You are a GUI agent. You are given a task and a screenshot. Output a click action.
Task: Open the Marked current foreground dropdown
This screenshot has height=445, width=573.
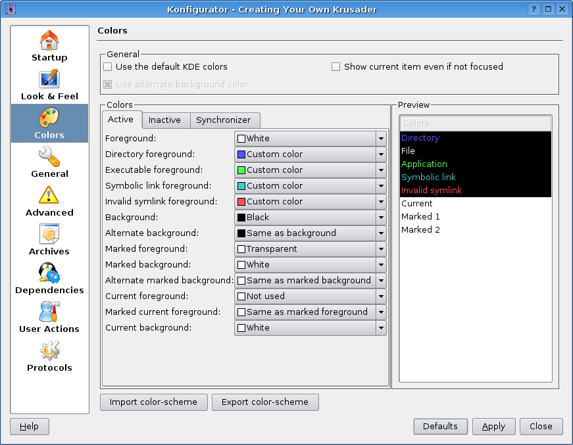[x=311, y=312]
